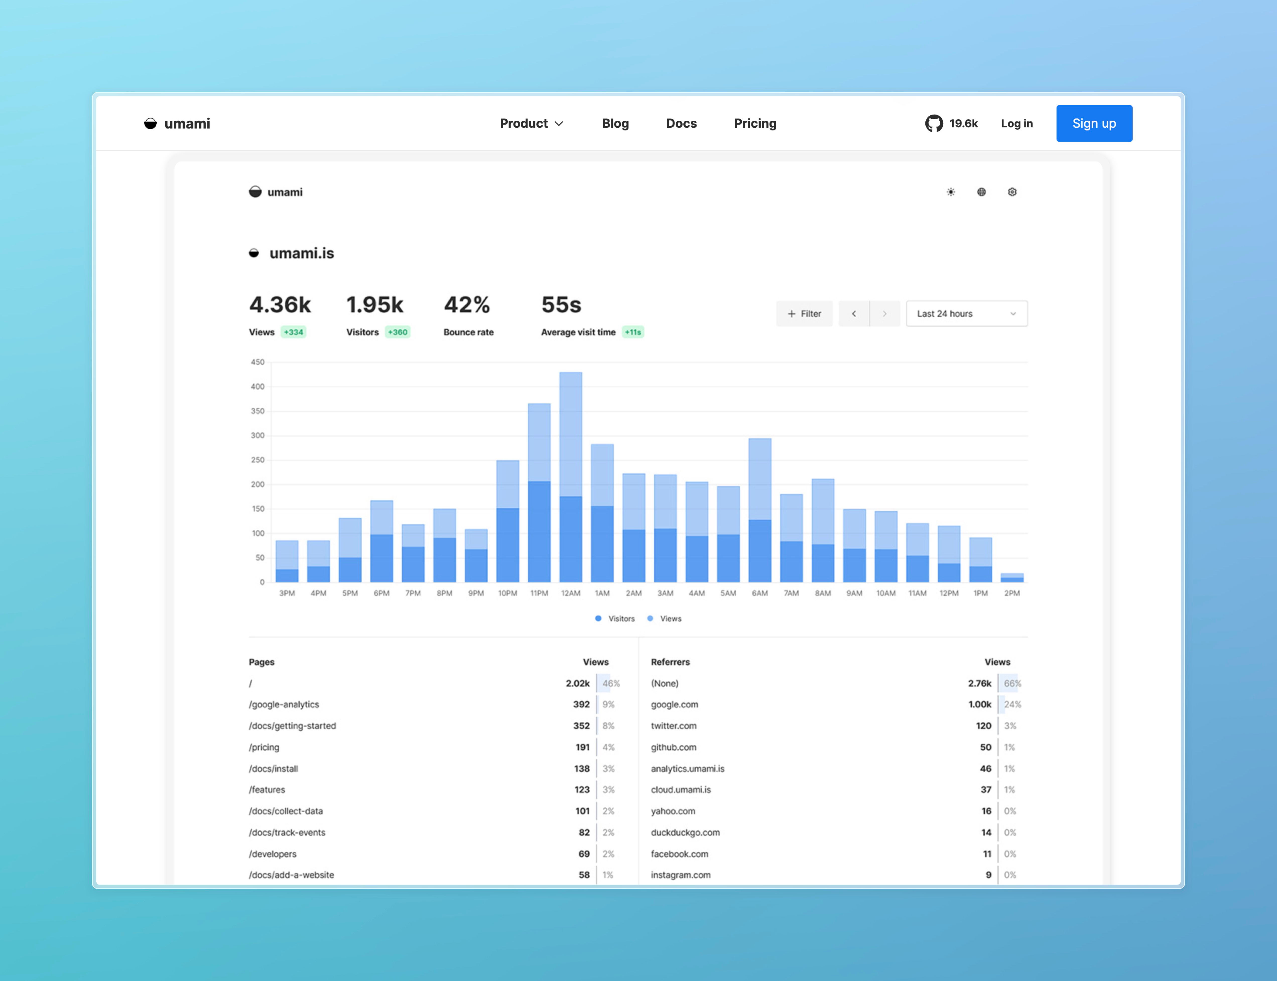Screen dimensions: 1277x981
Task: Click the 6AM bar in the chart
Action: [x=760, y=510]
